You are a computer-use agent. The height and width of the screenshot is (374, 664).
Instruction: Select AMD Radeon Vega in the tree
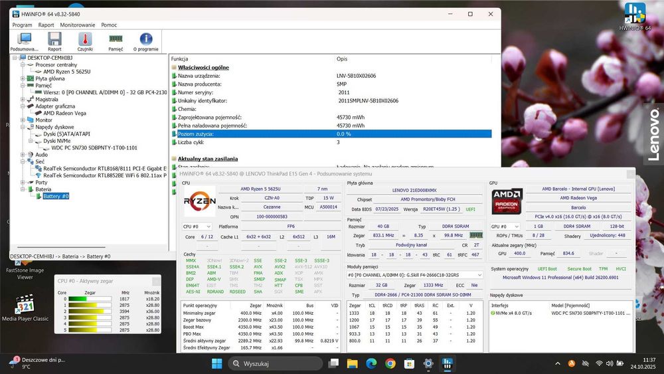(64, 113)
